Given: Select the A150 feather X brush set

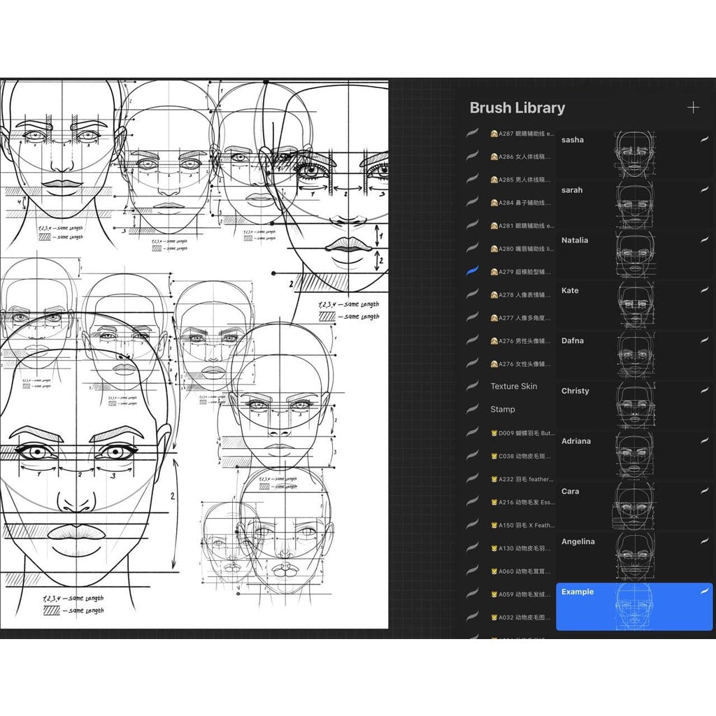Looking at the screenshot, I should [517, 524].
